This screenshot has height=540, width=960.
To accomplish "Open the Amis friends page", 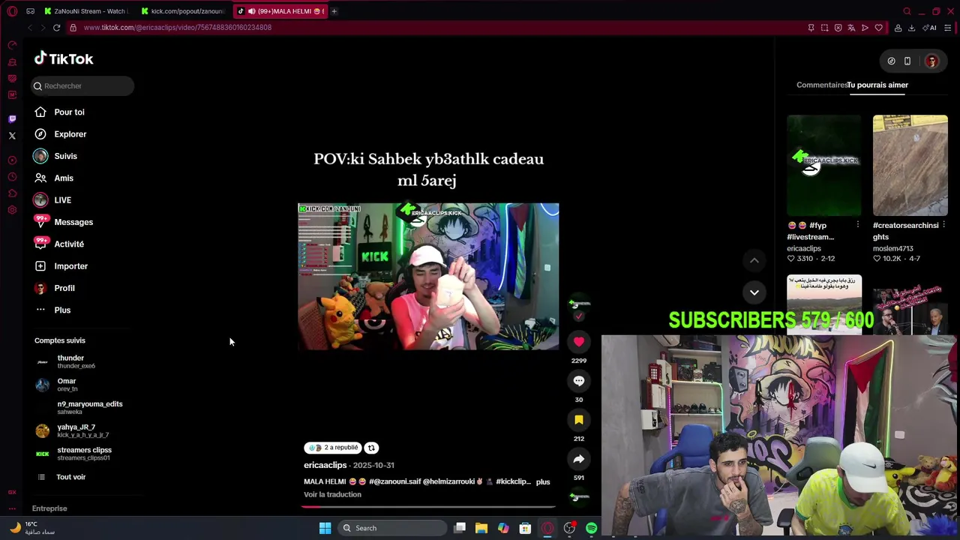I will click(54, 178).
